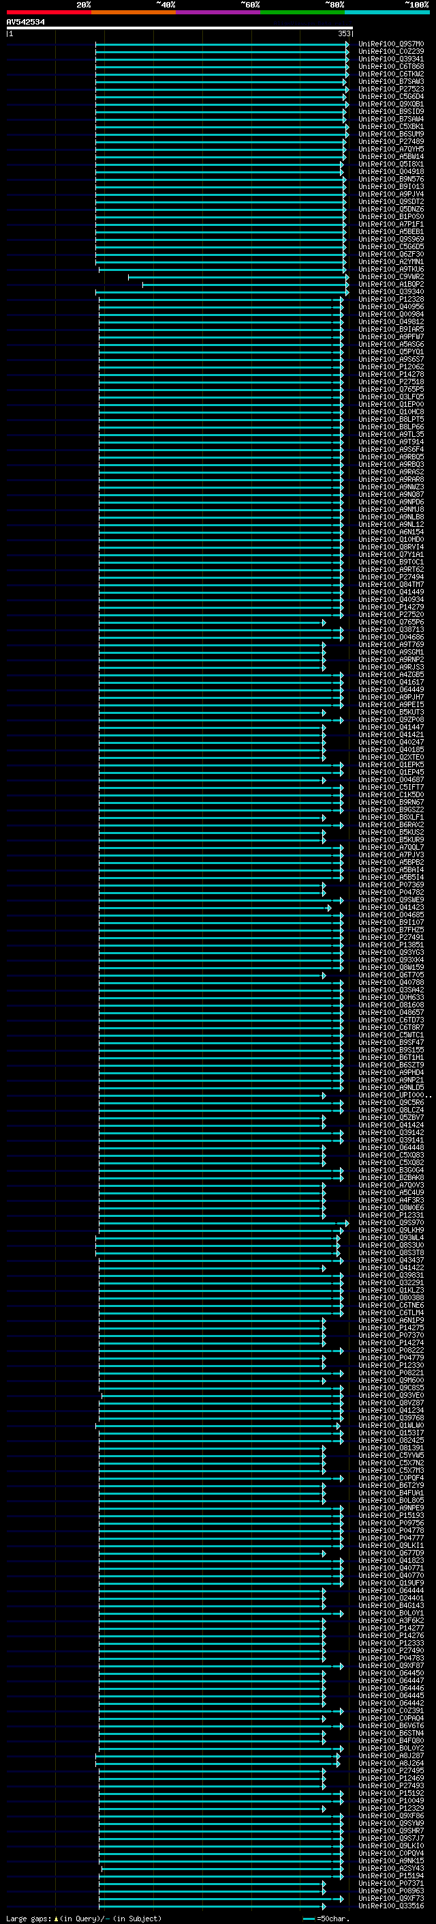Image resolution: width=436 pixels, height=1924 pixels.
Task: Select hit UniRef100_Q84TM7
Action: 390,585
